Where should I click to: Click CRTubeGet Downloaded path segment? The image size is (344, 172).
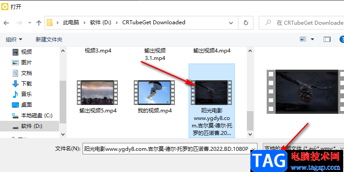tap(154, 22)
